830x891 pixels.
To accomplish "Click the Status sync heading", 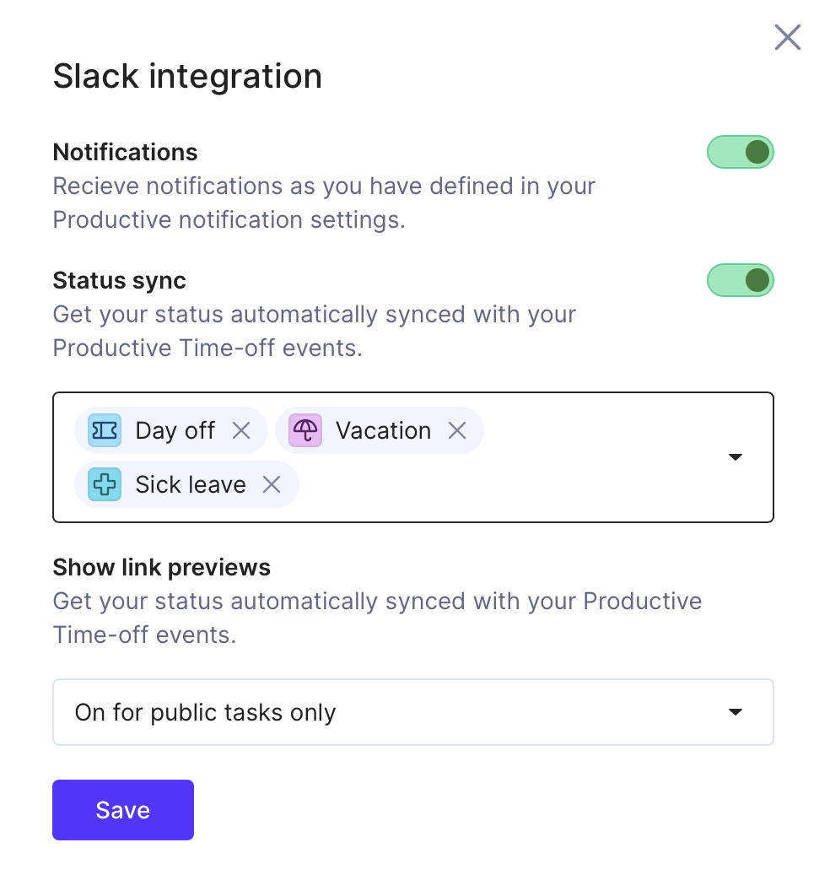I will coord(119,281).
